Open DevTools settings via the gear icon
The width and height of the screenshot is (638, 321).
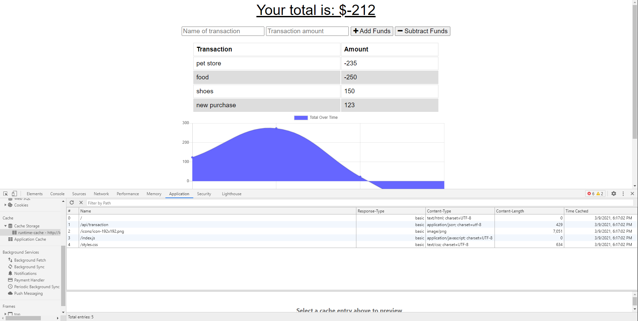click(x=614, y=194)
